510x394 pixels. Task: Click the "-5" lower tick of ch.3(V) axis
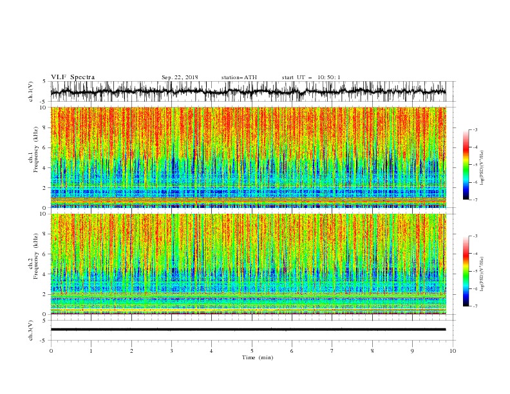pyautogui.click(x=44, y=341)
